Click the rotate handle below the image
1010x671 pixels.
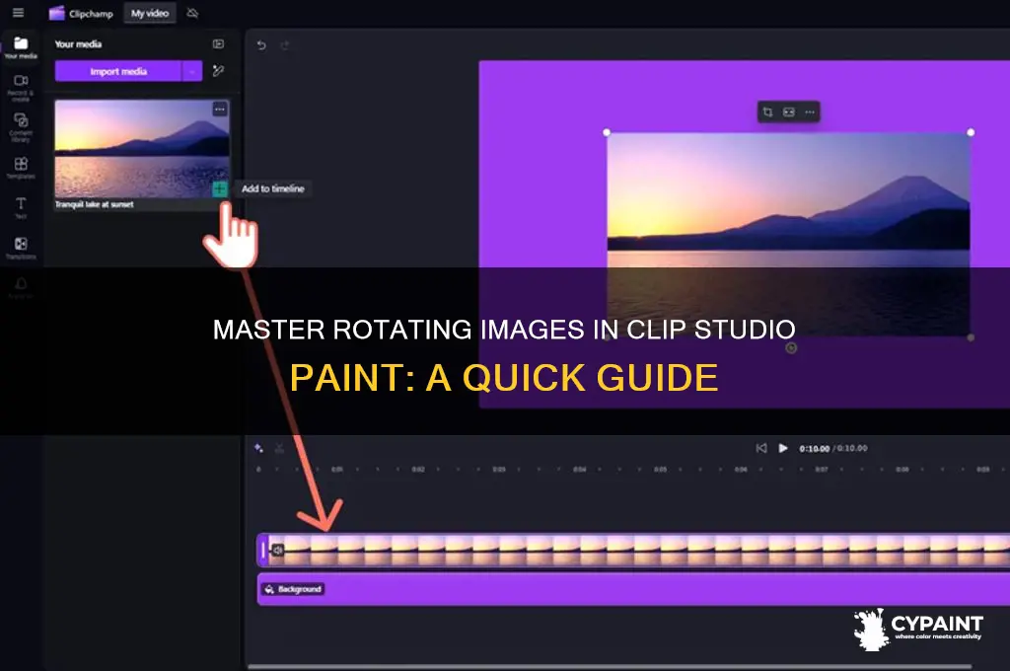click(791, 348)
